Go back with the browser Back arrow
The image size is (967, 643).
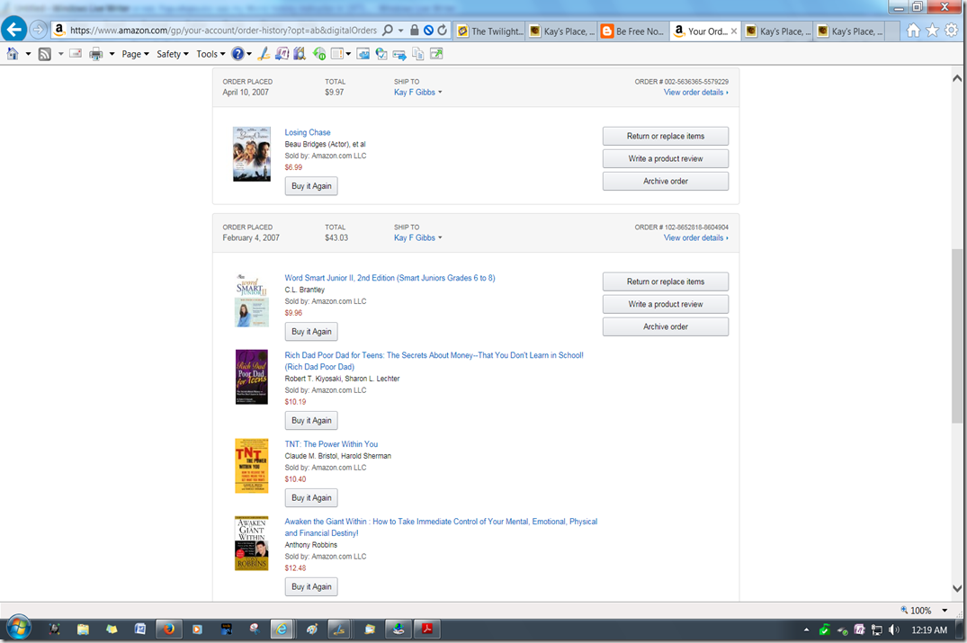[13, 29]
